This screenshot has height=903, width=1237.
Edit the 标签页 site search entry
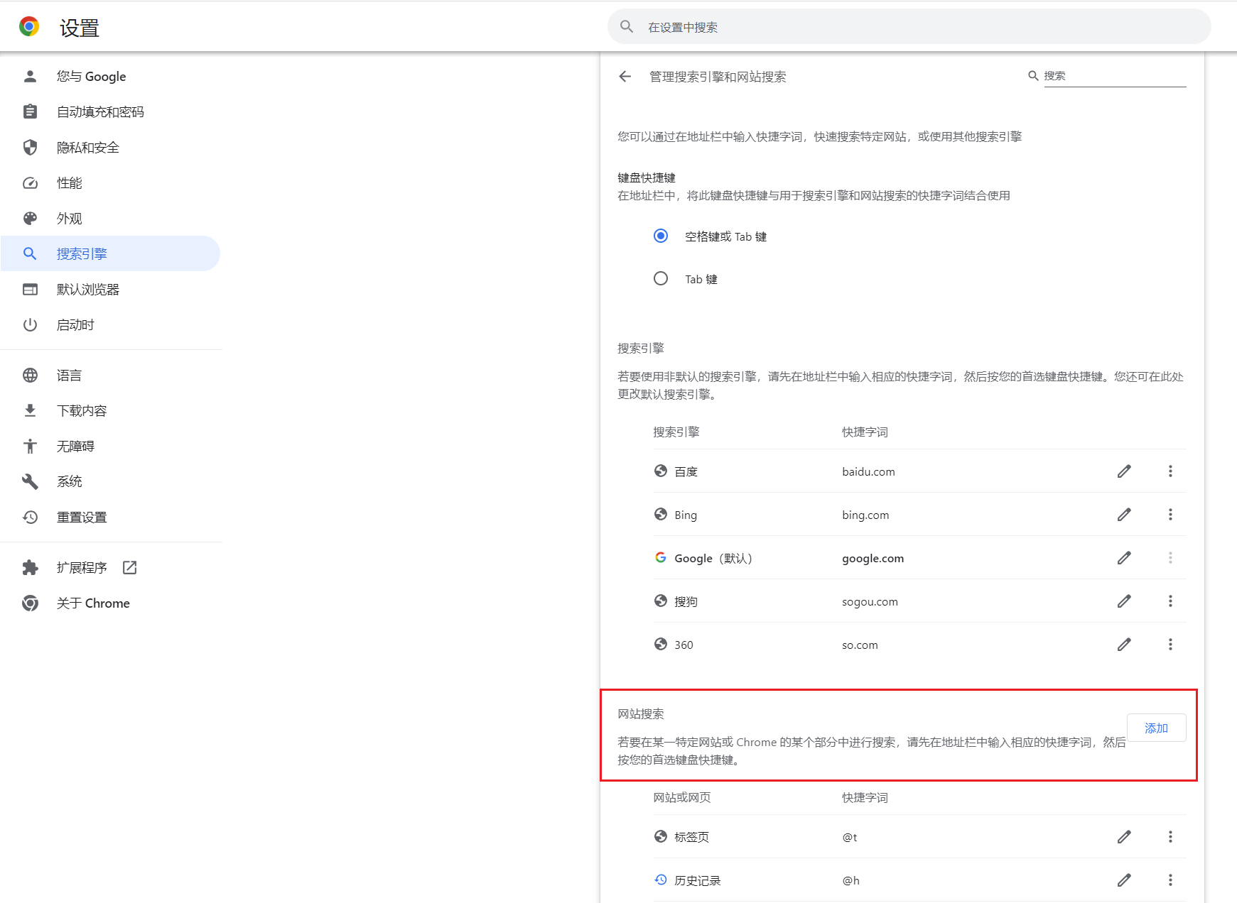[1124, 837]
